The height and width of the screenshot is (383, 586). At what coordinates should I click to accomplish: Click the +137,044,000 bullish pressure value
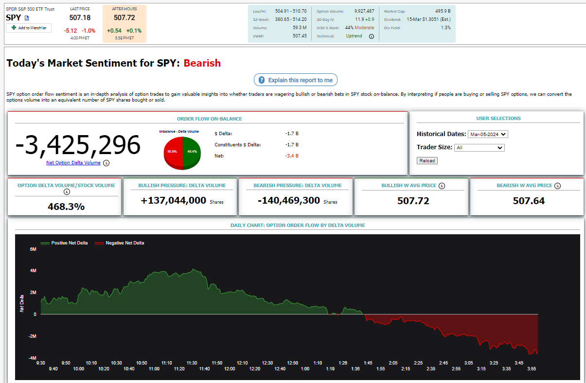(174, 200)
